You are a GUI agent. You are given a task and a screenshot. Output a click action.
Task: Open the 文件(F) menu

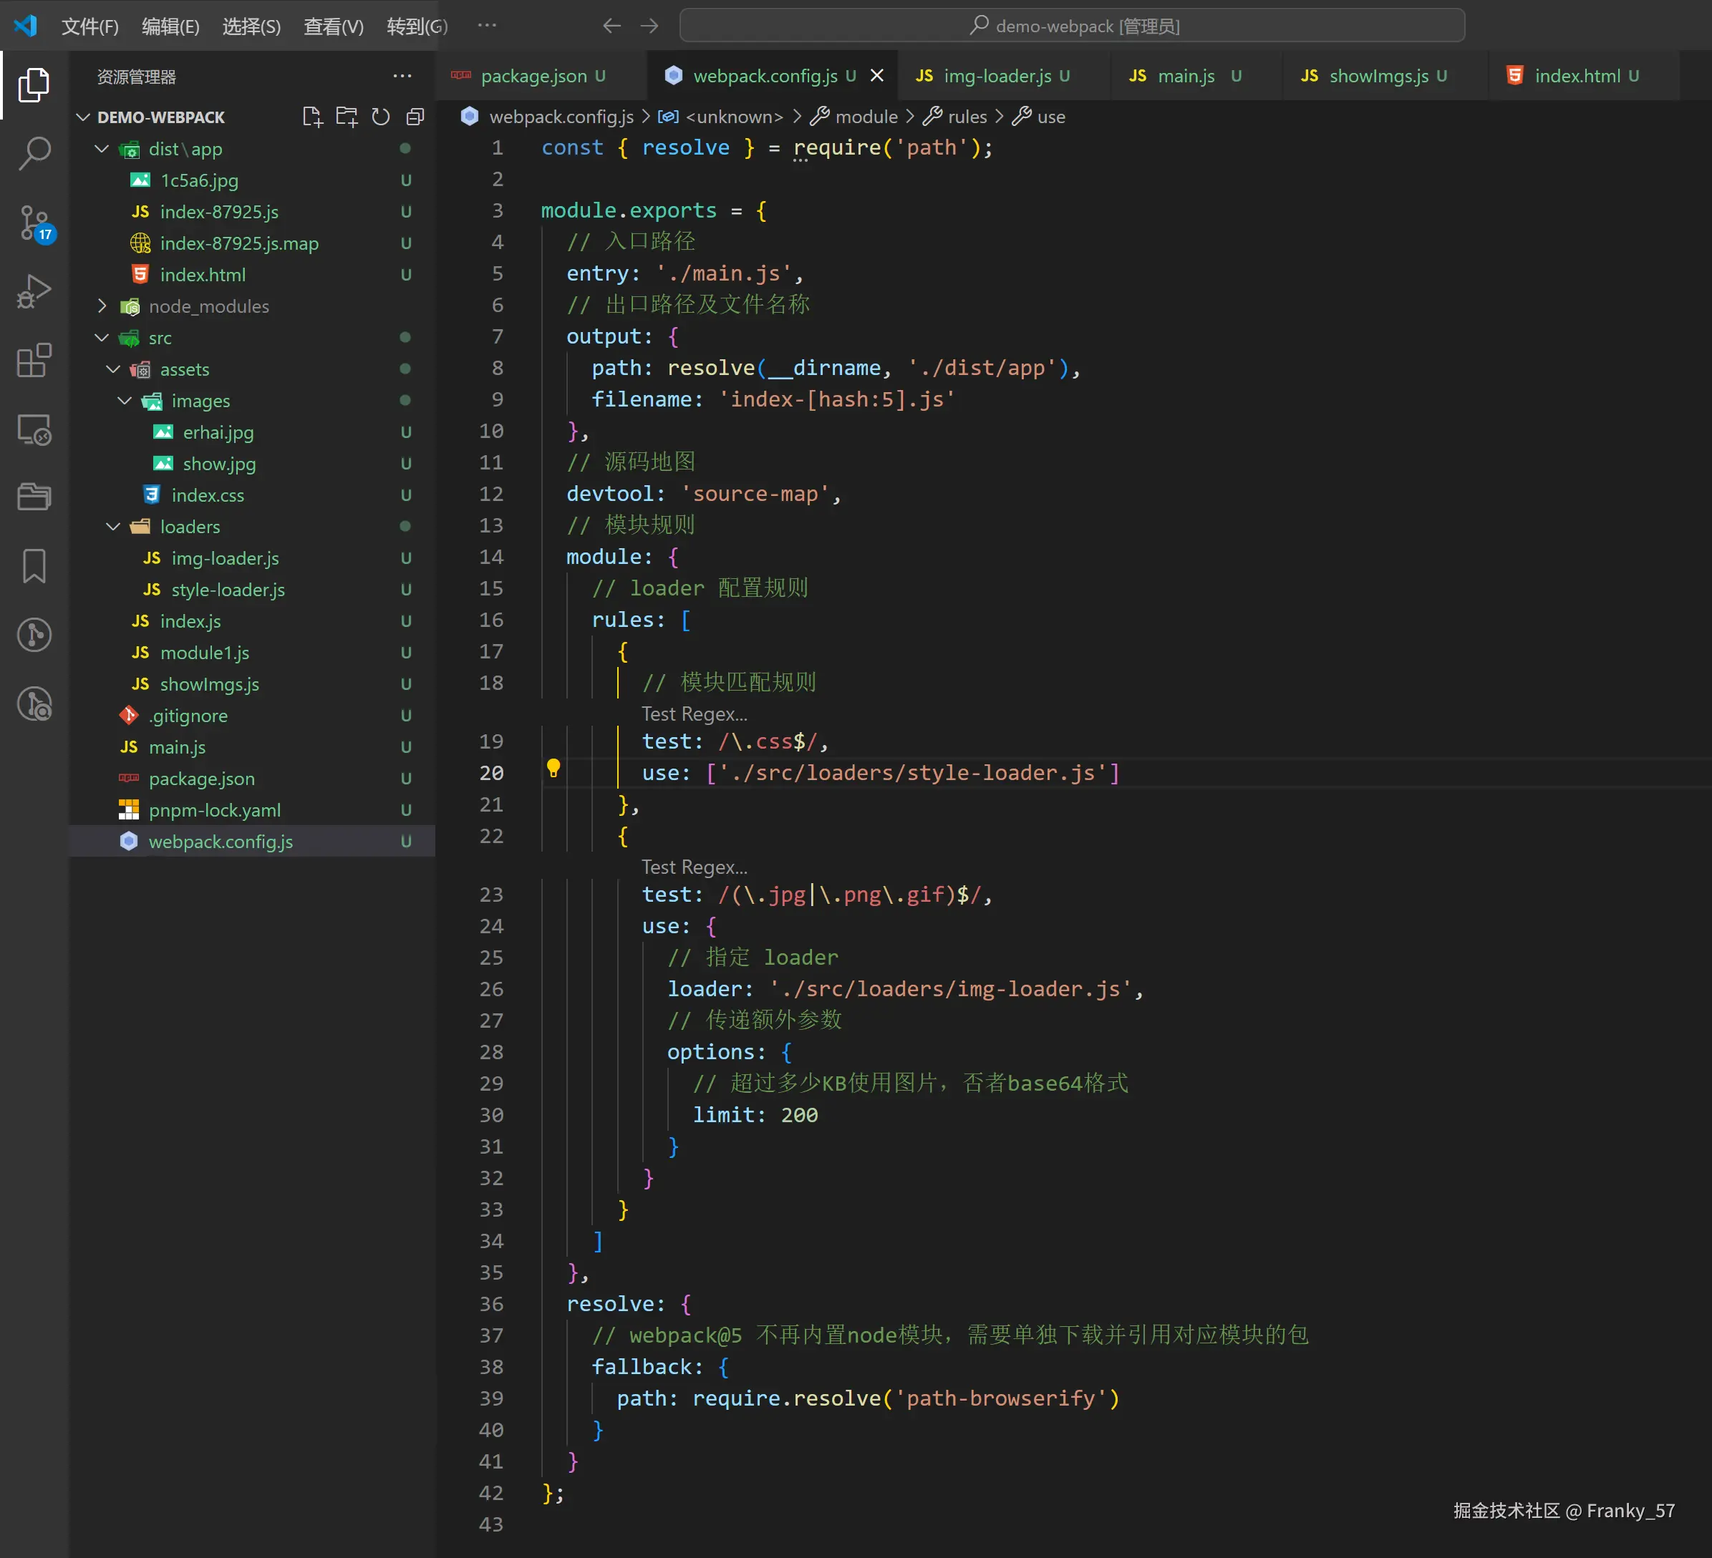point(90,26)
